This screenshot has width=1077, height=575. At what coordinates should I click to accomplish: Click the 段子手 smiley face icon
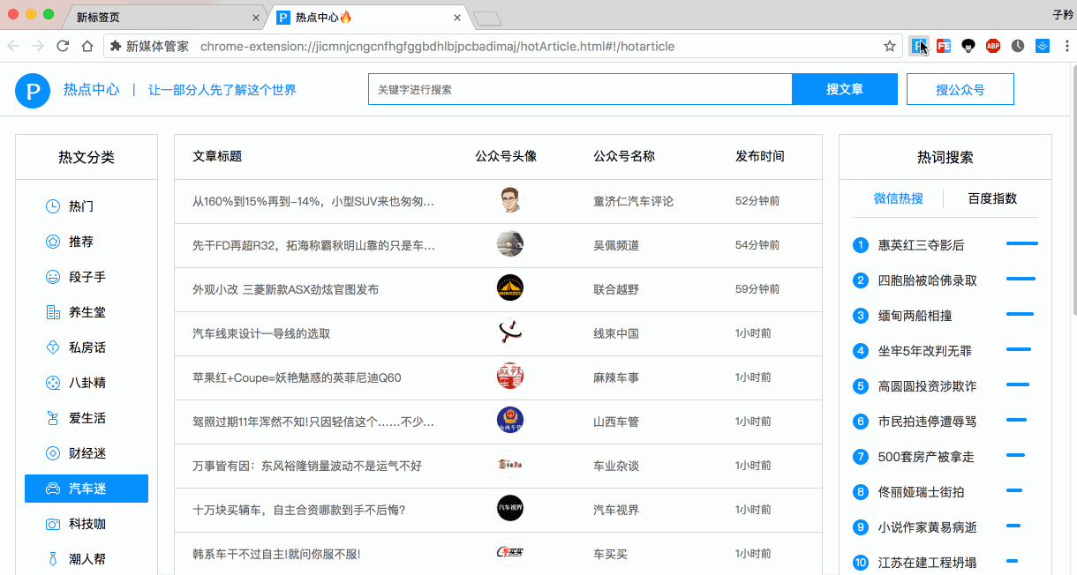(x=51, y=276)
